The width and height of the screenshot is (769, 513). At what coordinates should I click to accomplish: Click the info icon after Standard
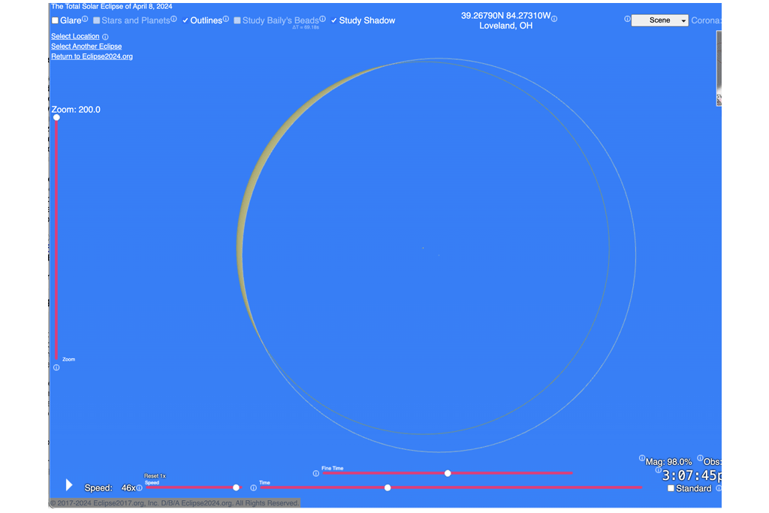pos(718,488)
